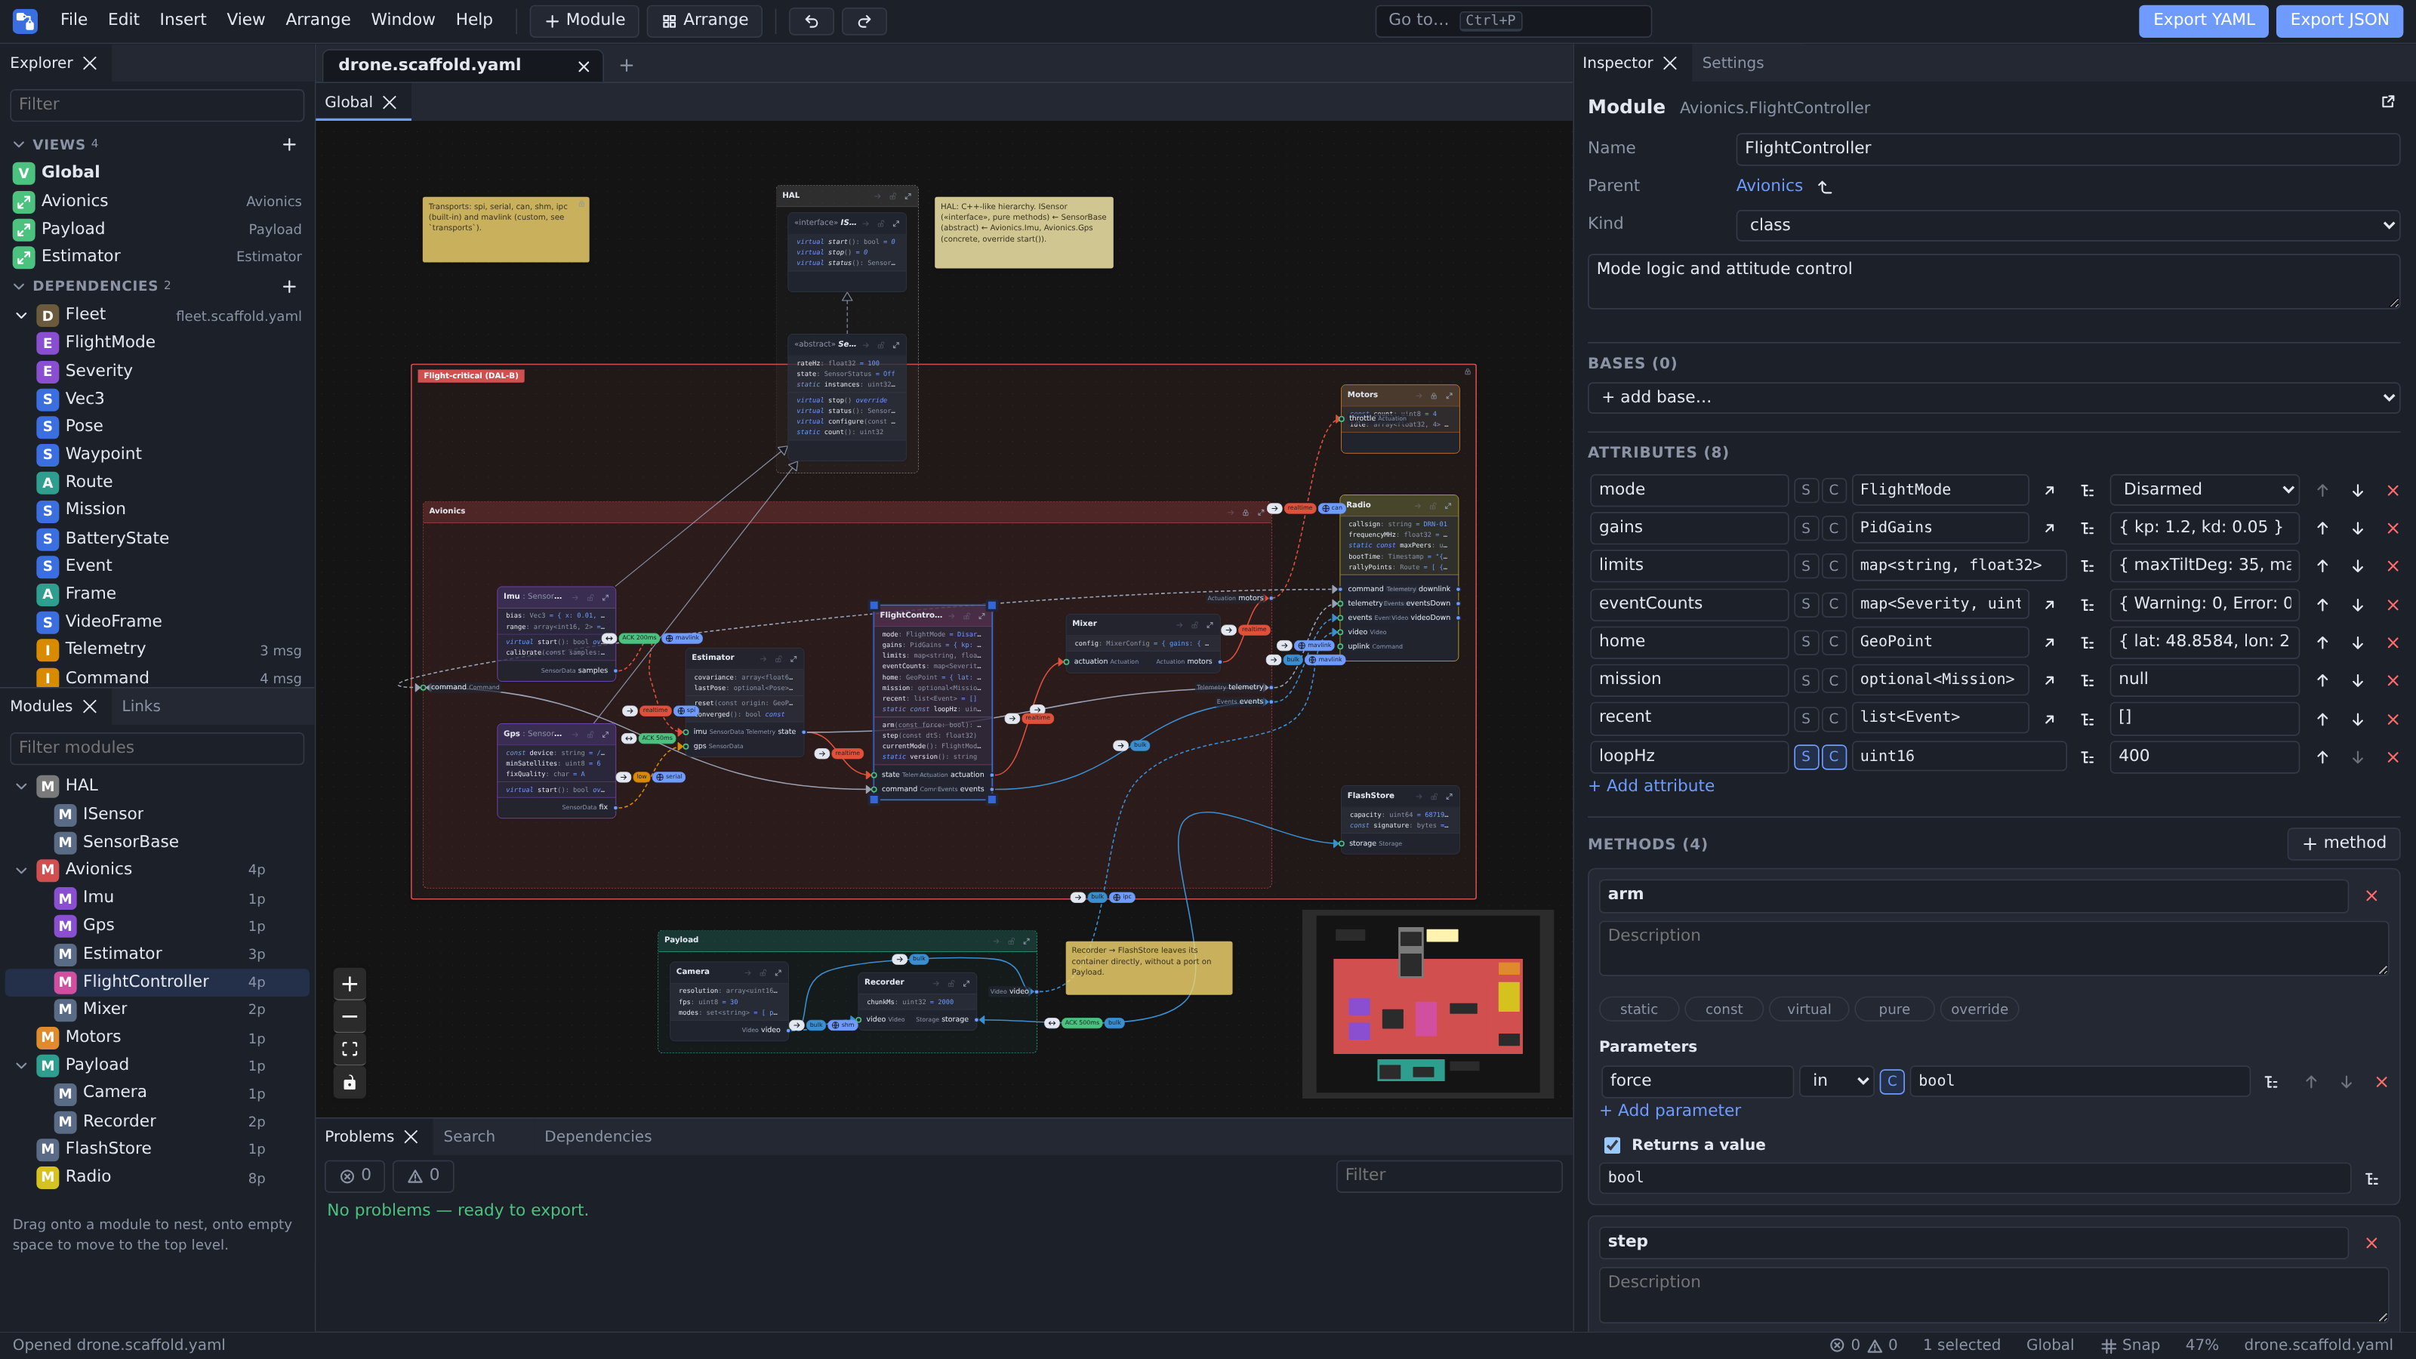Collapse the Avionics module tree node
The image size is (2416, 1359).
20,870
